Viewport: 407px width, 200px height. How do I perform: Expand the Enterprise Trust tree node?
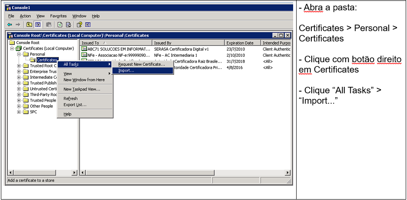coord(19,72)
